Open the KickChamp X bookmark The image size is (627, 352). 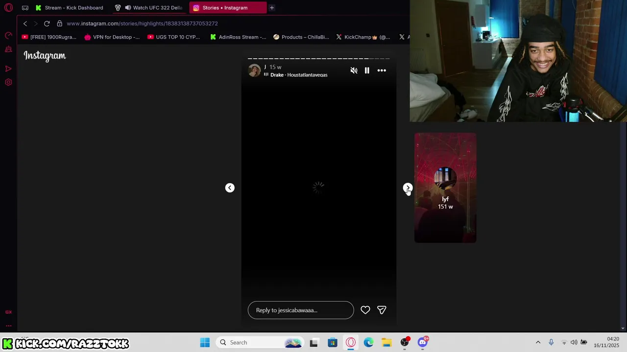pyautogui.click(x=362, y=37)
